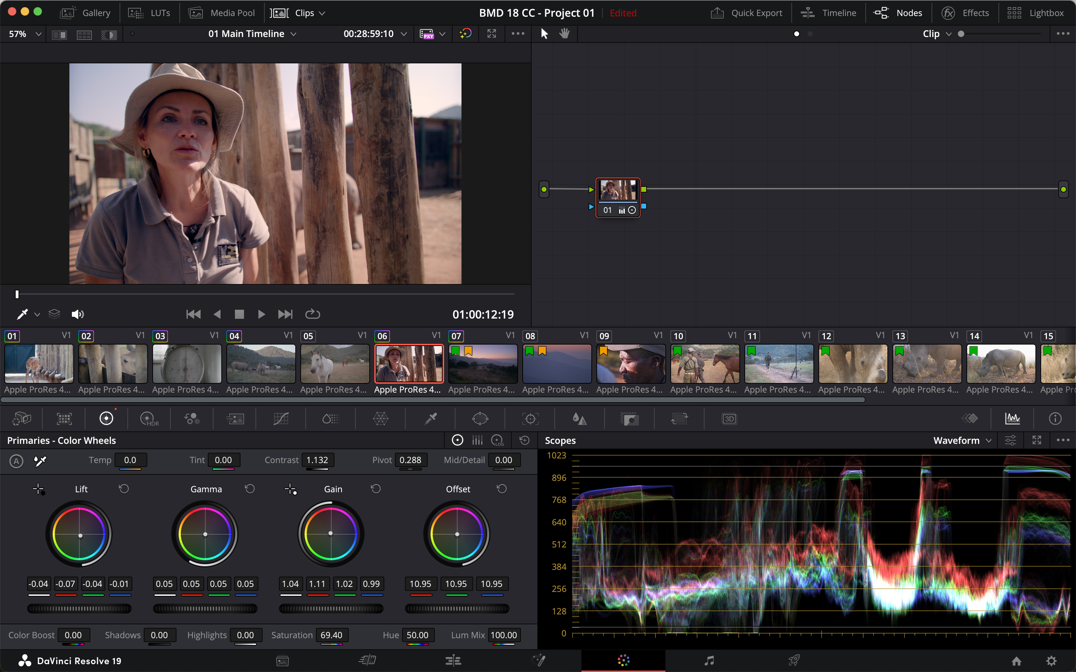
Task: Adjust the Lift master wheel slider
Action: 79,608
